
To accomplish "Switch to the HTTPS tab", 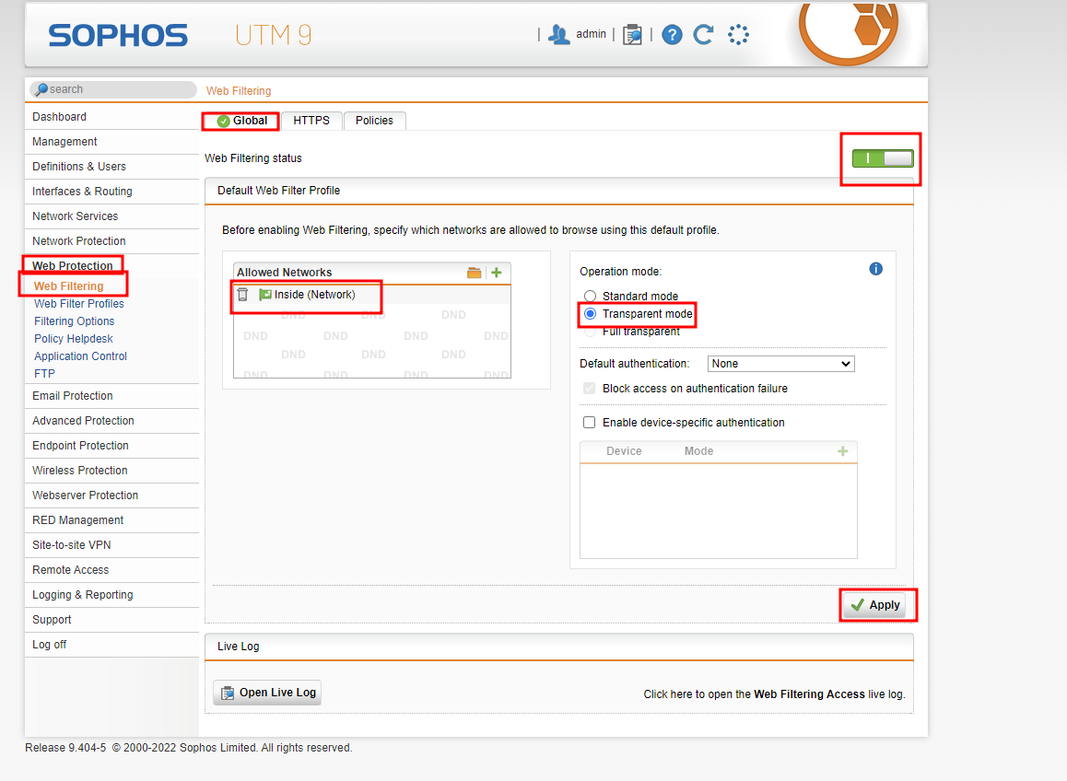I will [311, 121].
